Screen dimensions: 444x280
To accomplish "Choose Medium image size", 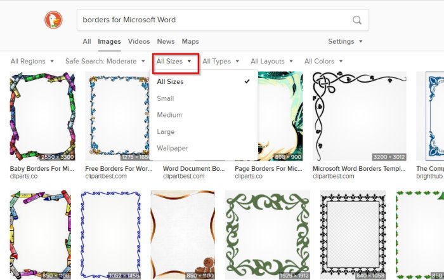I will (x=169, y=115).
